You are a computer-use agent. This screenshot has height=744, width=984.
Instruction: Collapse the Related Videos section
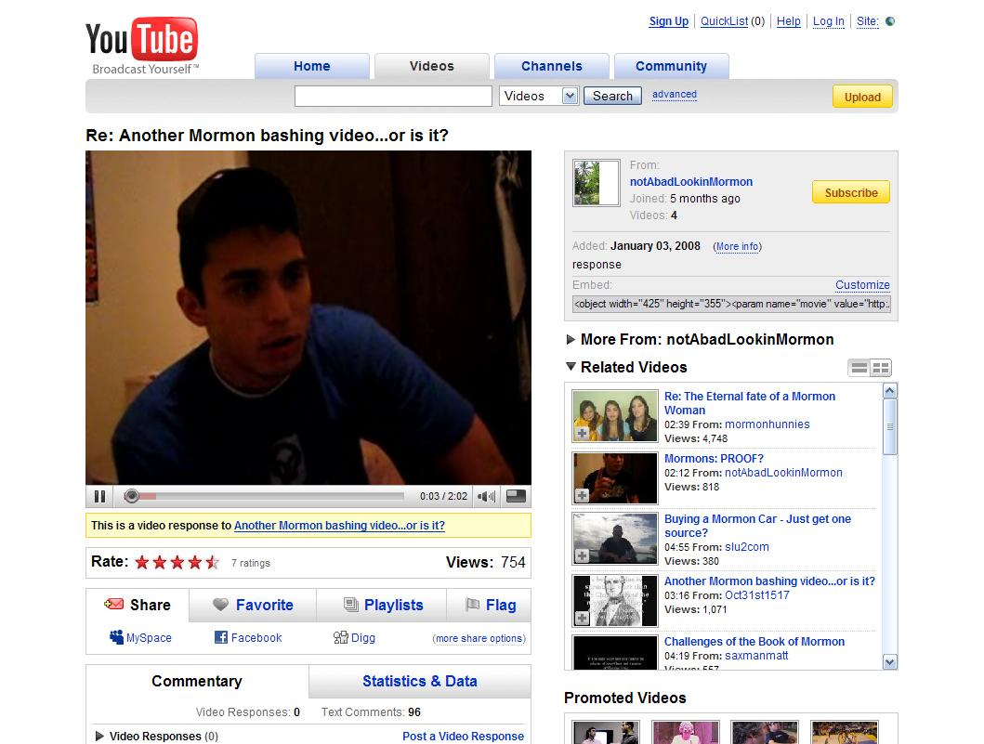[x=571, y=367]
